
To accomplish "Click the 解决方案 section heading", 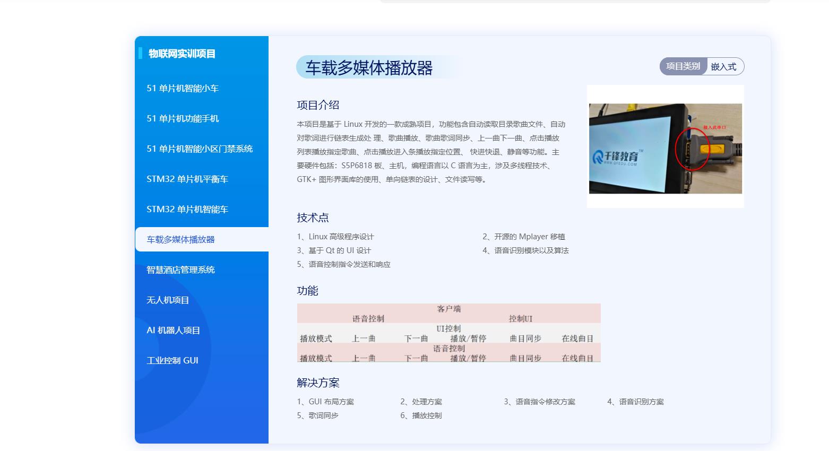I will click(x=318, y=383).
